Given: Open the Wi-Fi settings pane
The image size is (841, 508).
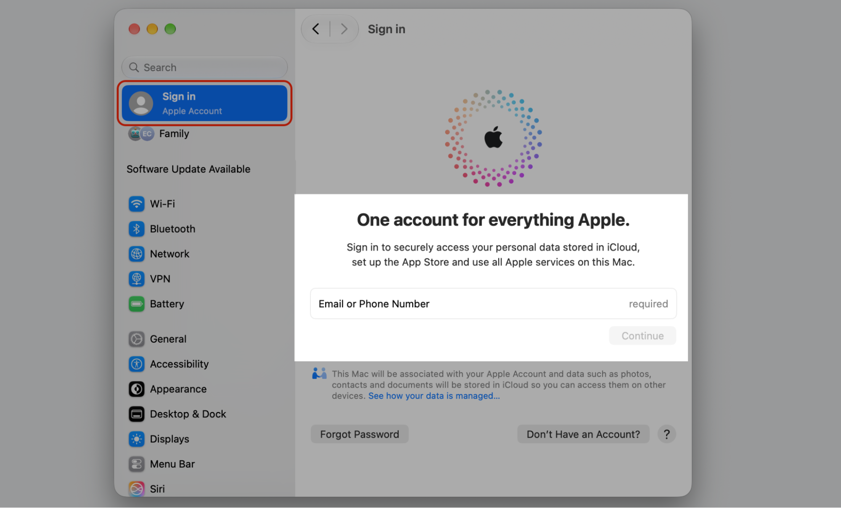Looking at the screenshot, I should pos(204,204).
